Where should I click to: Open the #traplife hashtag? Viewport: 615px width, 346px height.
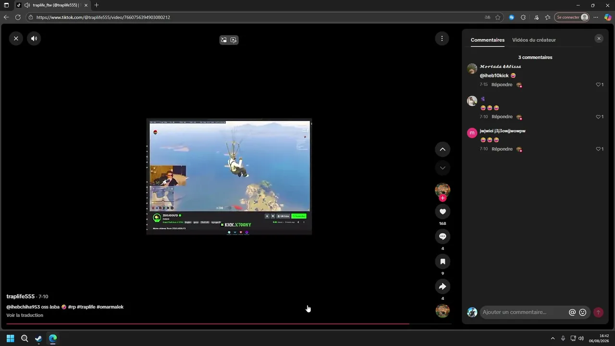click(x=86, y=307)
